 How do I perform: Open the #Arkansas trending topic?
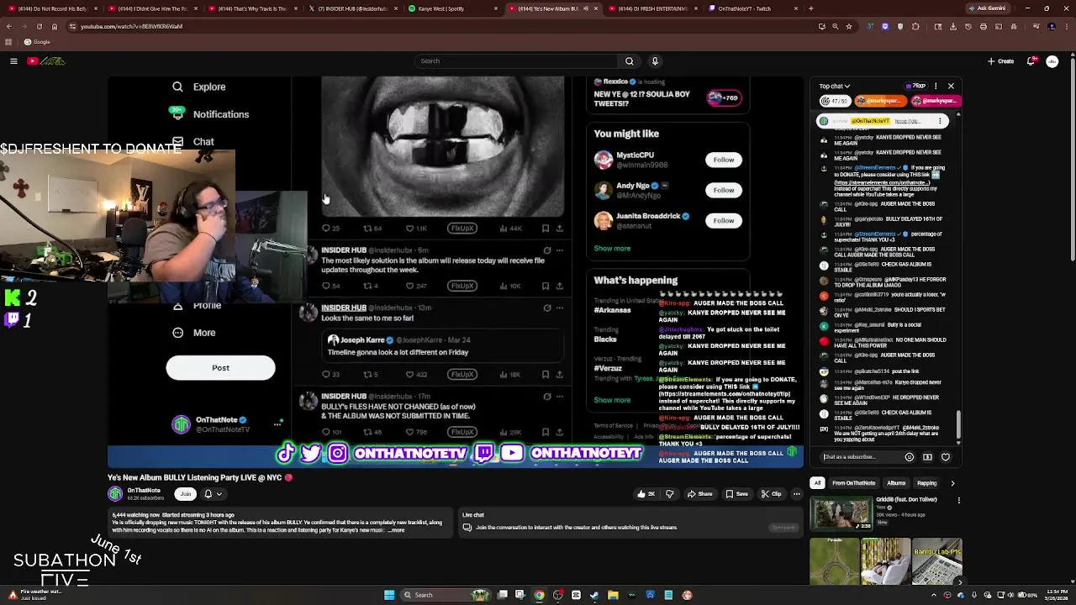[612, 310]
